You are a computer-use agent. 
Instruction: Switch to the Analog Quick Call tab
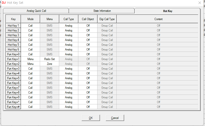(36, 11)
